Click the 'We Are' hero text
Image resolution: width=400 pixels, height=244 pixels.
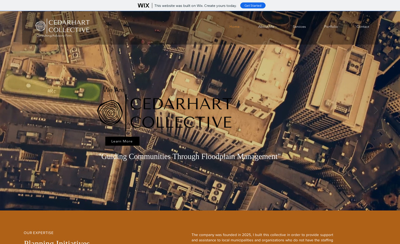114,90
